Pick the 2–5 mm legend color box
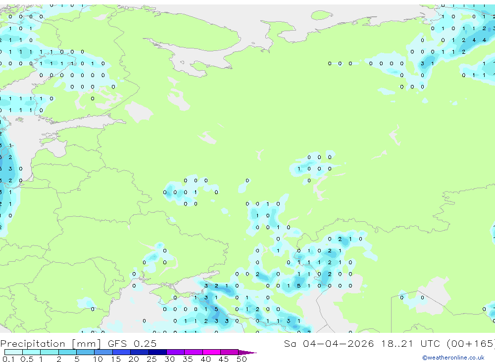 coord(67,352)
